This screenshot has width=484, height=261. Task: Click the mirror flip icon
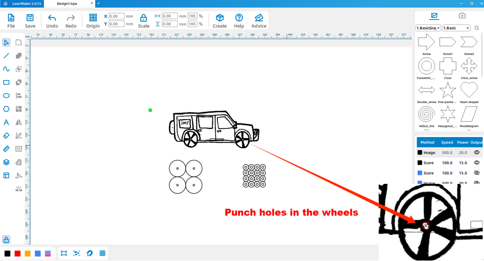19,123
